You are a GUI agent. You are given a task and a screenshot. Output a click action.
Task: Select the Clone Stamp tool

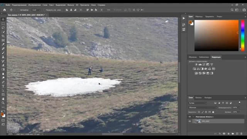click(x=3, y=57)
